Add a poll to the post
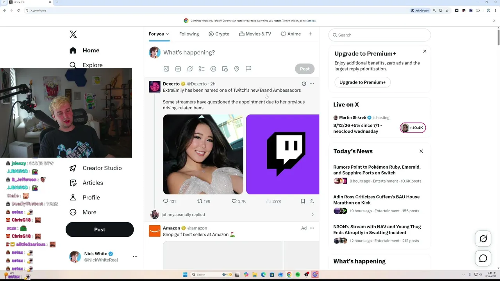Screen dimensions: 500x281 click(202, 69)
